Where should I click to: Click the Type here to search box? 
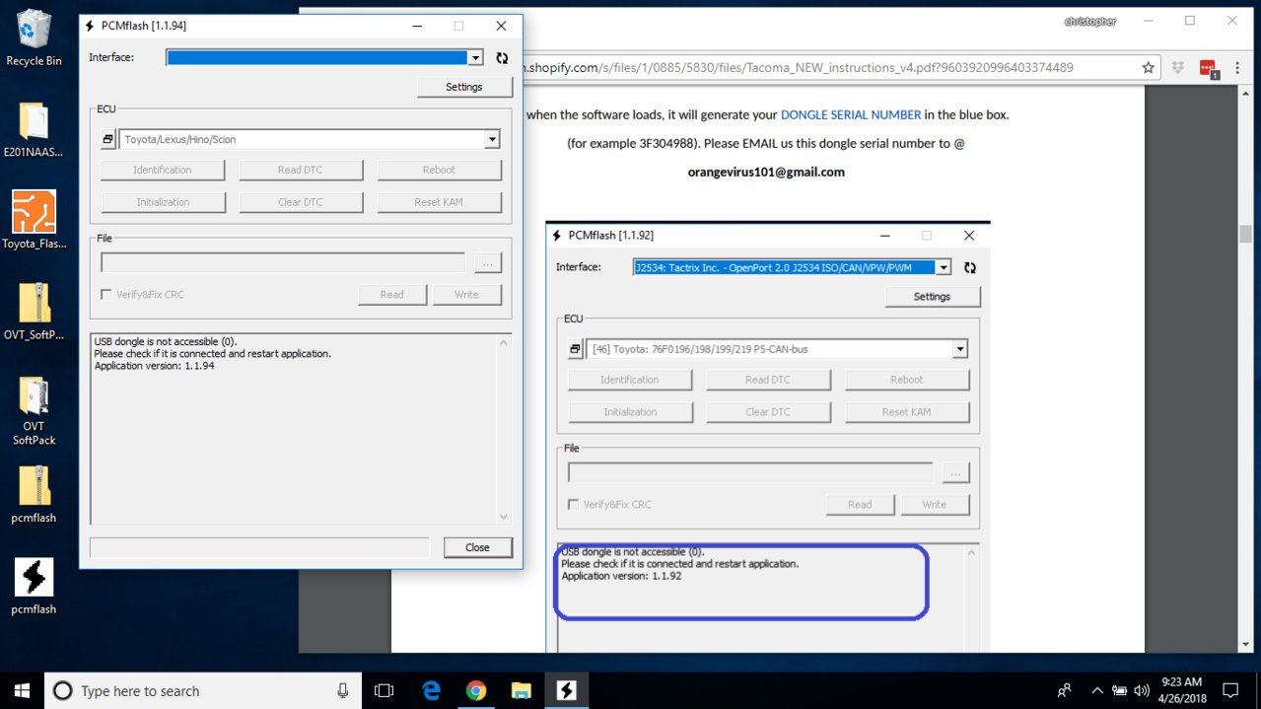pos(203,690)
